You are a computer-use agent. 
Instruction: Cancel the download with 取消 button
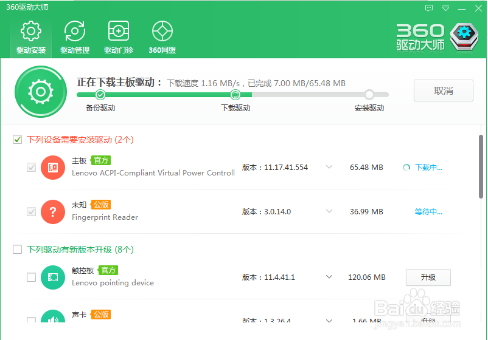tap(443, 90)
